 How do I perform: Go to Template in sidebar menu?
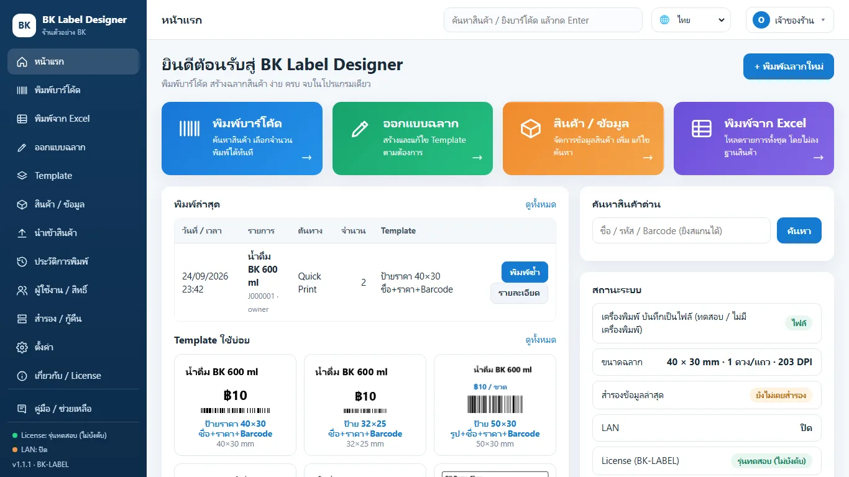point(73,176)
